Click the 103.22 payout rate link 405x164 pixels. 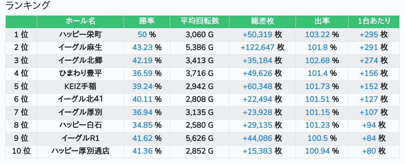318,34
